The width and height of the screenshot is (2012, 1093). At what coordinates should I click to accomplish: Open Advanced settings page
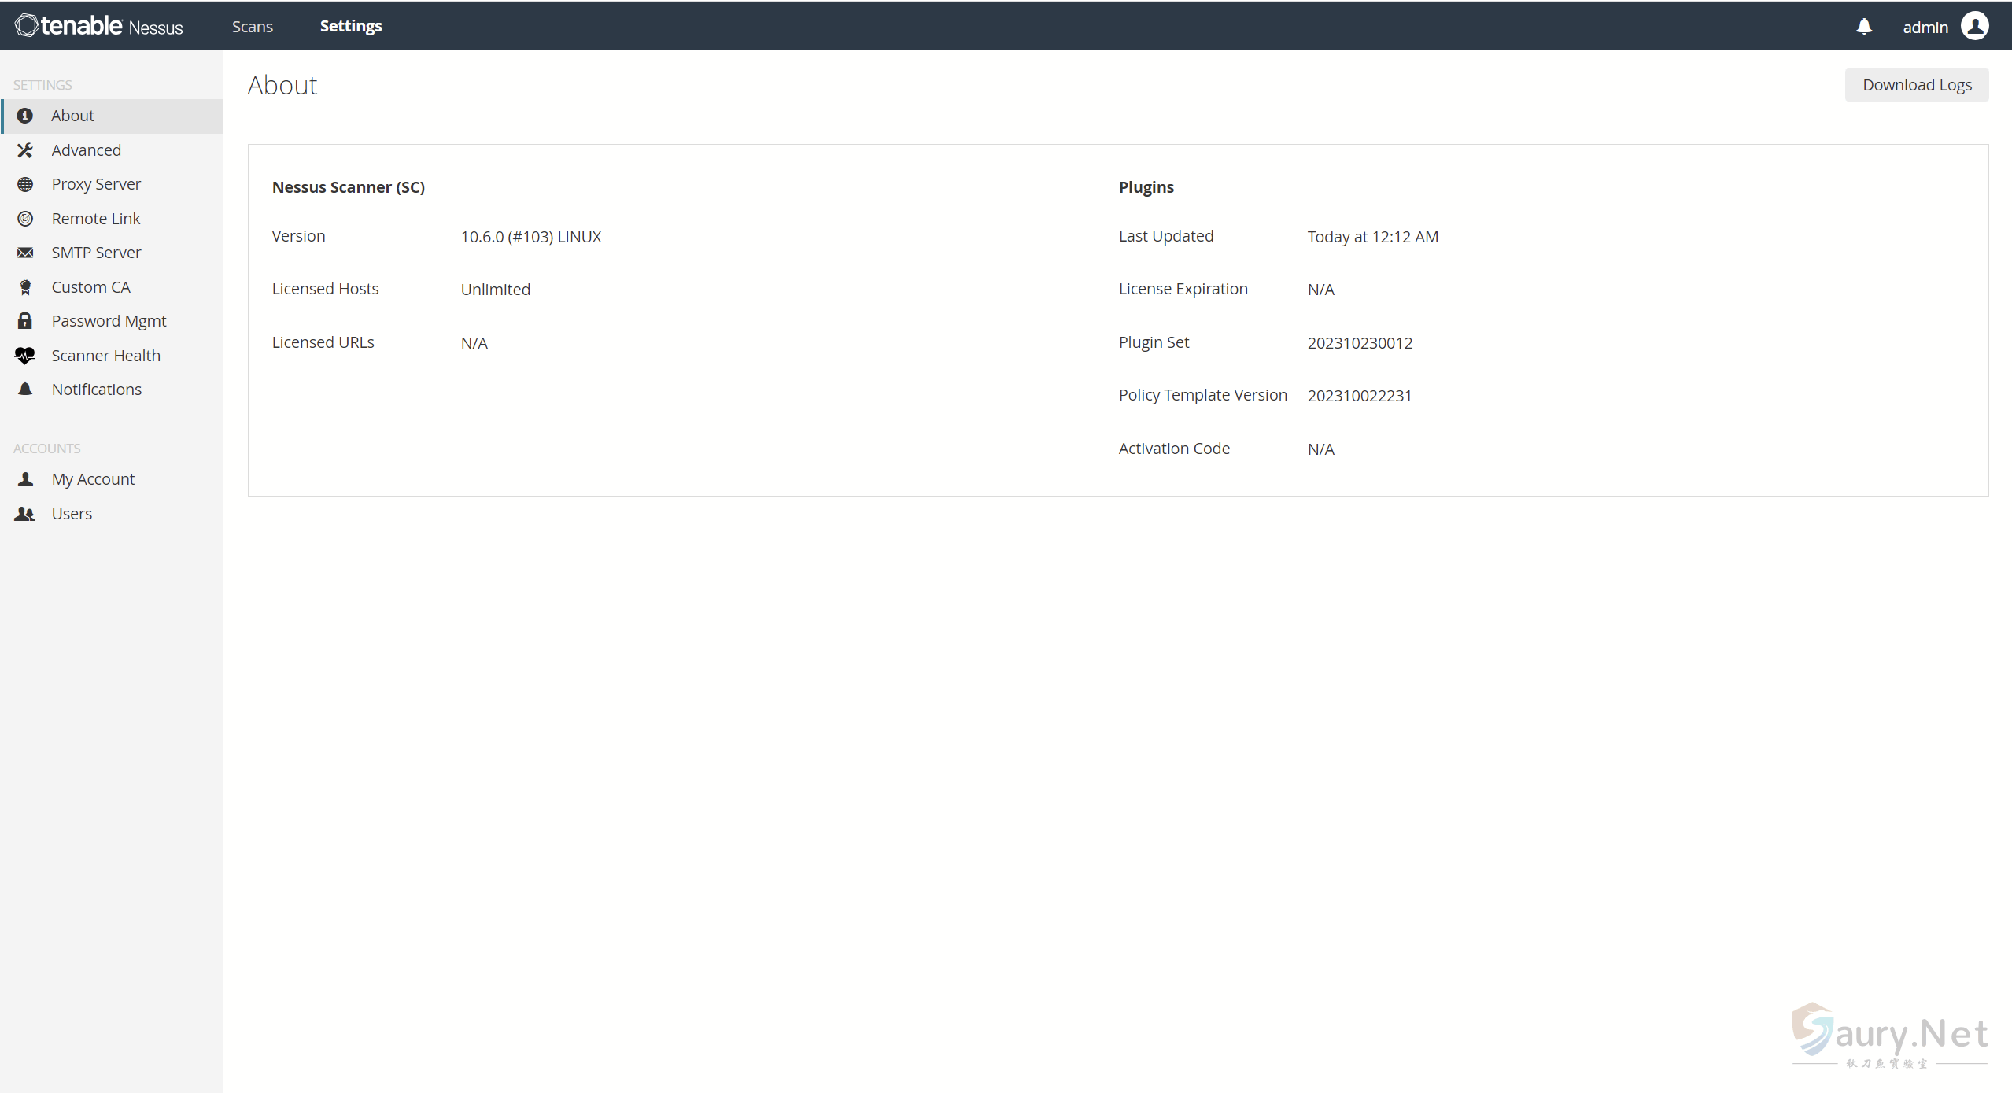tap(112, 150)
